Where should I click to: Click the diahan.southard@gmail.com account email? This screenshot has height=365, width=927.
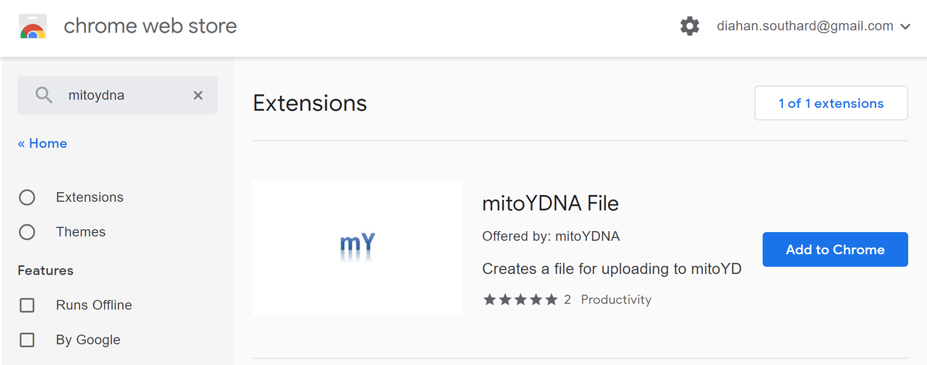tap(805, 26)
